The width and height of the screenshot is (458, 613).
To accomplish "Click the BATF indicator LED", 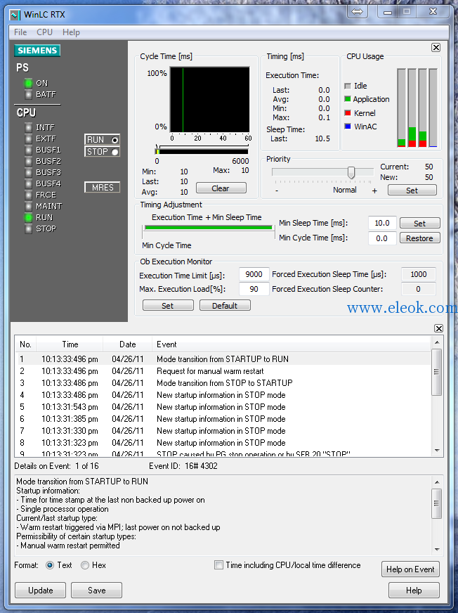I will click(x=28, y=95).
